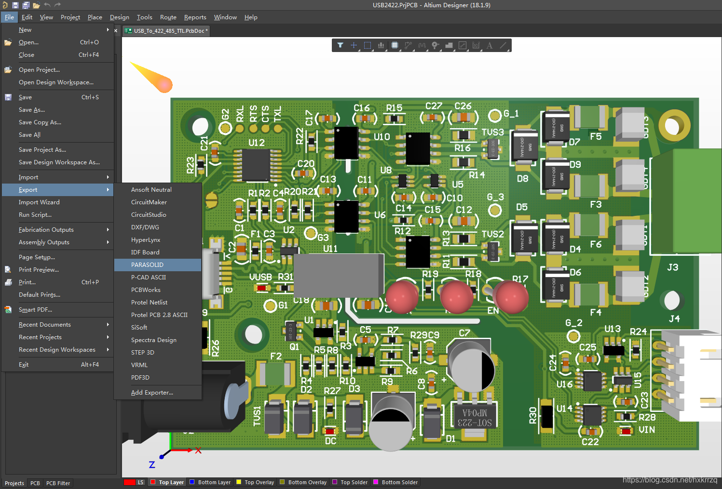722x489 pixels.
Task: Select the Move objects crosshair tool
Action: [x=354, y=45]
